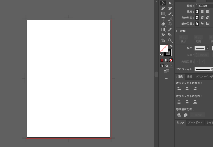This screenshot has height=147, width=213.
Task: Pick the Eyedropper tool
Action: [170, 30]
